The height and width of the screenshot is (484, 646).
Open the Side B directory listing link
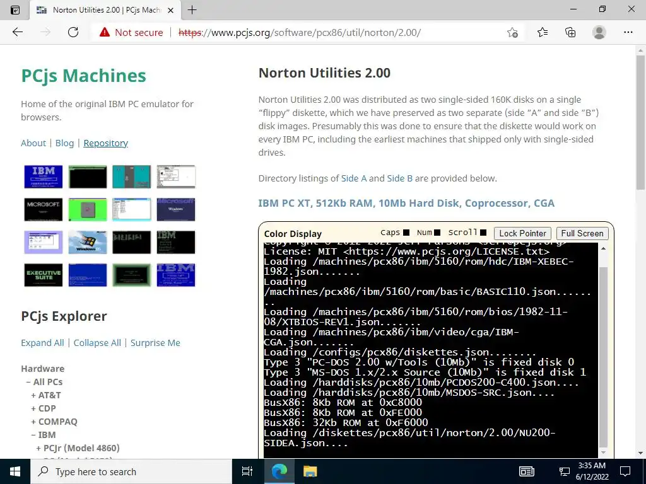[399, 178]
